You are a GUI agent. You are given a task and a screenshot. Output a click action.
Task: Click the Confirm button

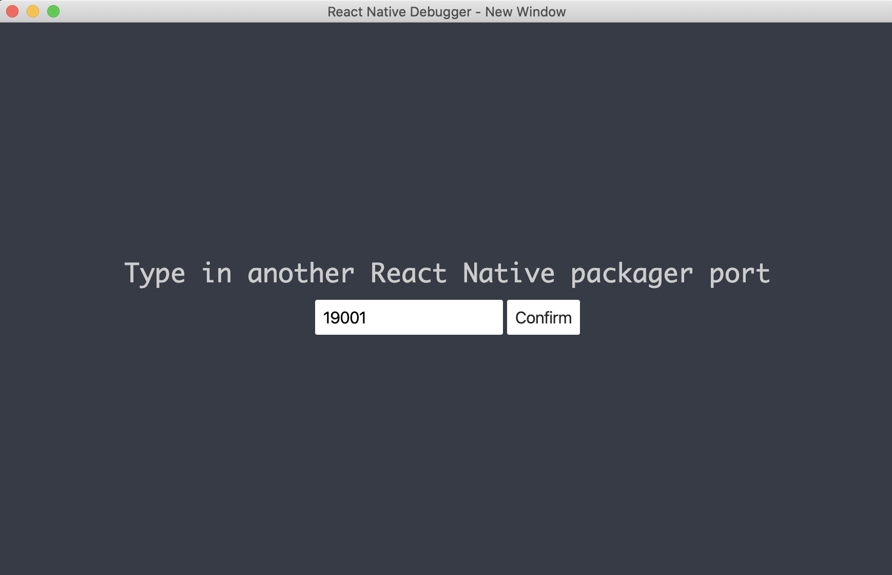click(x=543, y=317)
